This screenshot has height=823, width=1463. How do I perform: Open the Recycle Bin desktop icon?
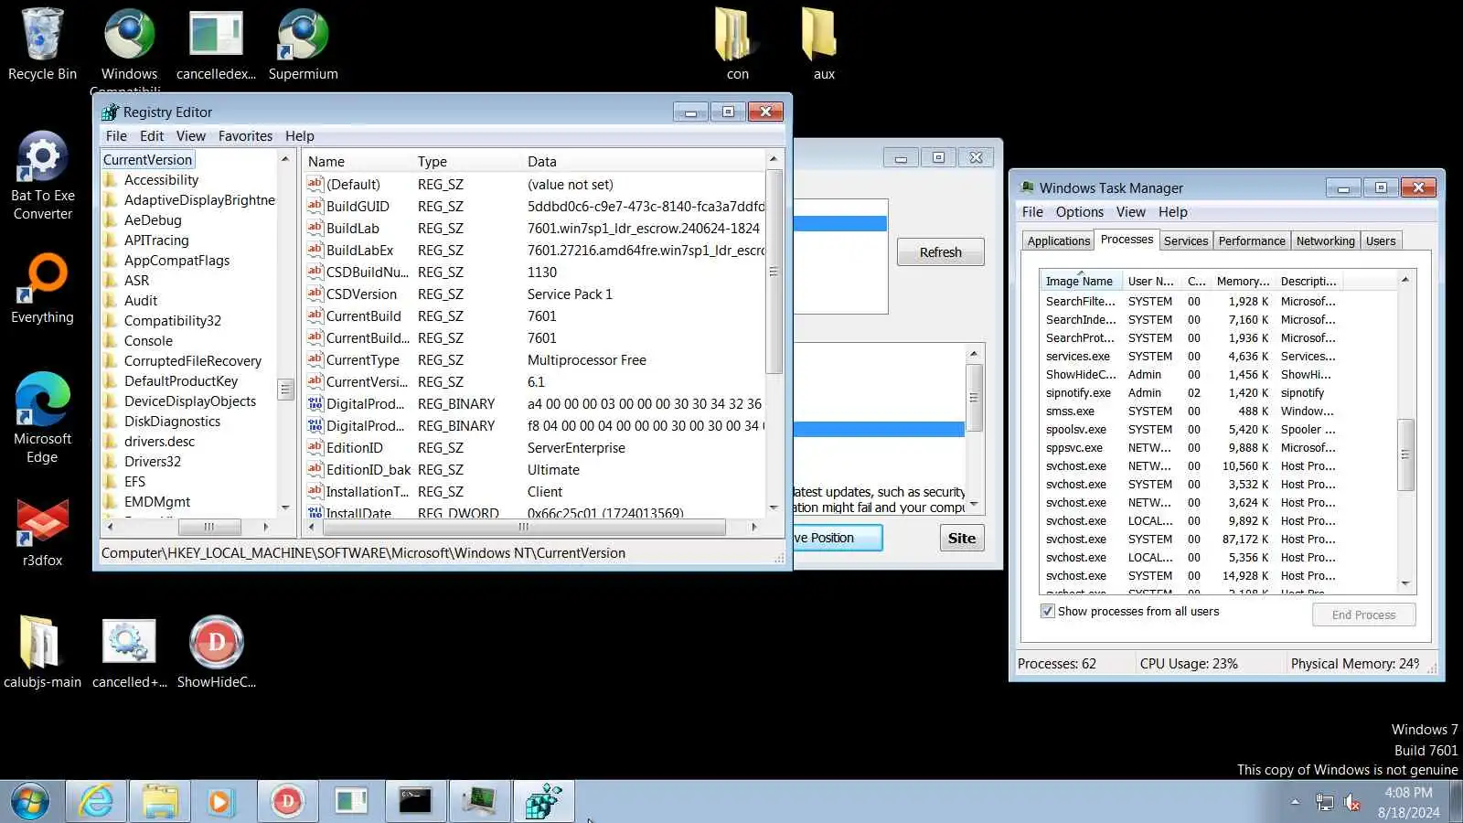[x=42, y=45]
